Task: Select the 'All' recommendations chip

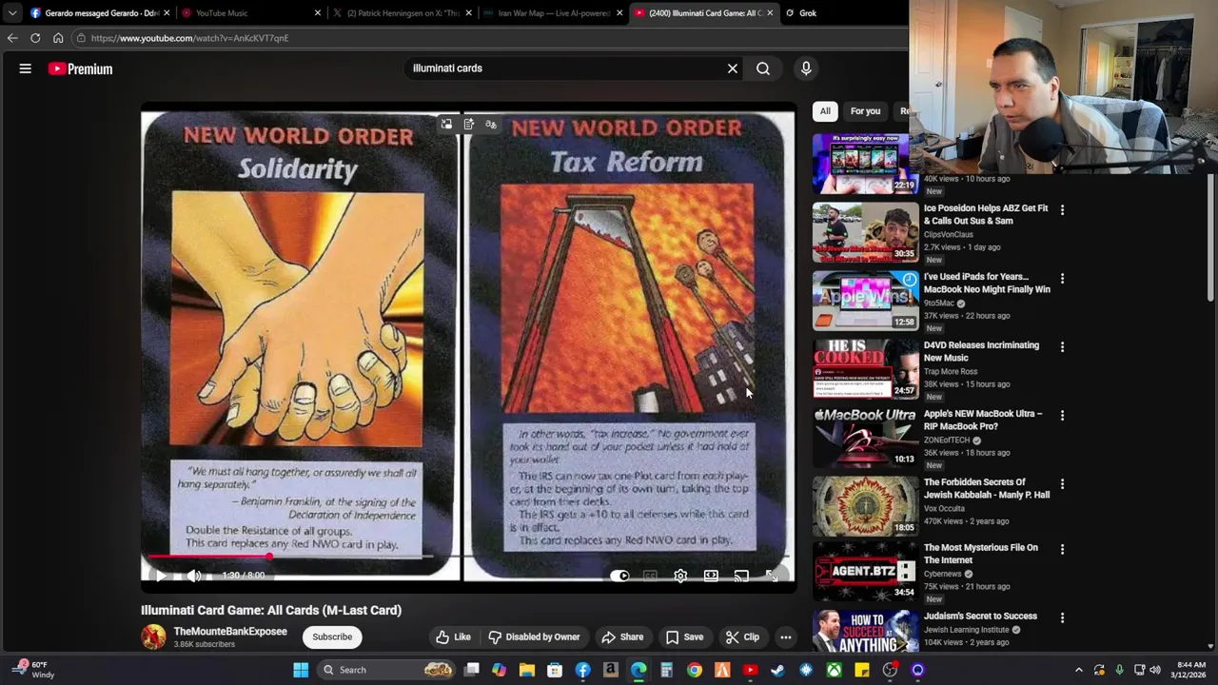Action: (x=825, y=111)
